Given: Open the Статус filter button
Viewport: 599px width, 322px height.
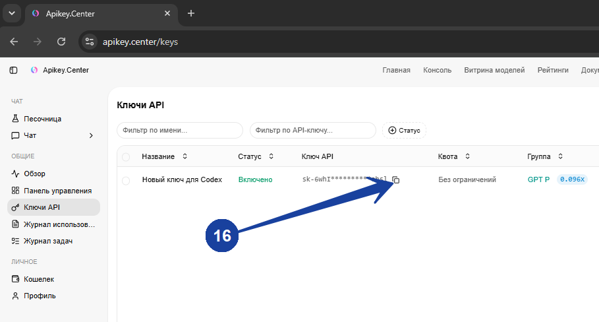Looking at the screenshot, I should coord(404,131).
